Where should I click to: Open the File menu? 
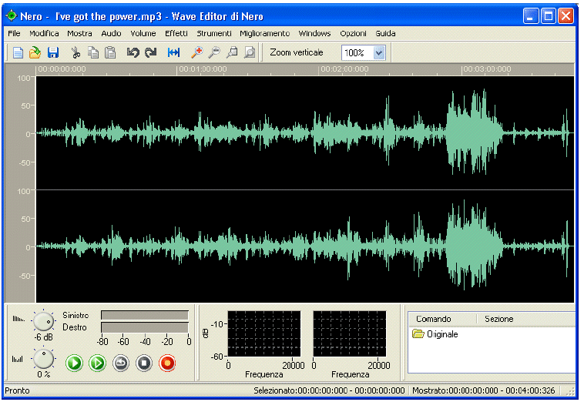click(x=14, y=34)
